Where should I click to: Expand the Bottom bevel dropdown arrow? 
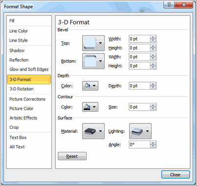tap(101, 61)
